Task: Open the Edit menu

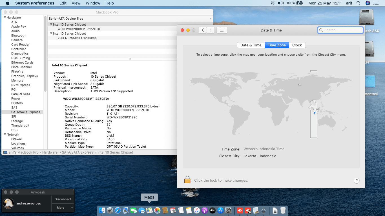Action: coord(63,3)
